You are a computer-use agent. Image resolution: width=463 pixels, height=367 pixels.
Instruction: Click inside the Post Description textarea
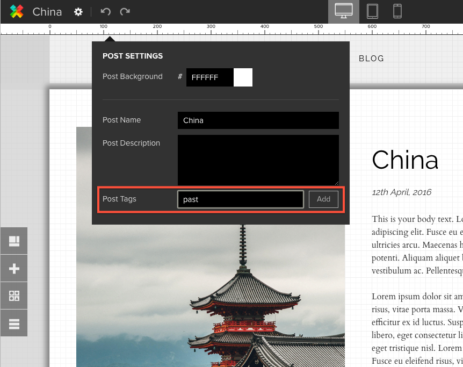(258, 160)
